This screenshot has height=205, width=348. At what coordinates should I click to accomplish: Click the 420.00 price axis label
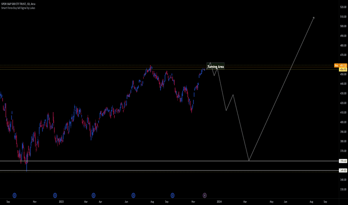click(343, 103)
